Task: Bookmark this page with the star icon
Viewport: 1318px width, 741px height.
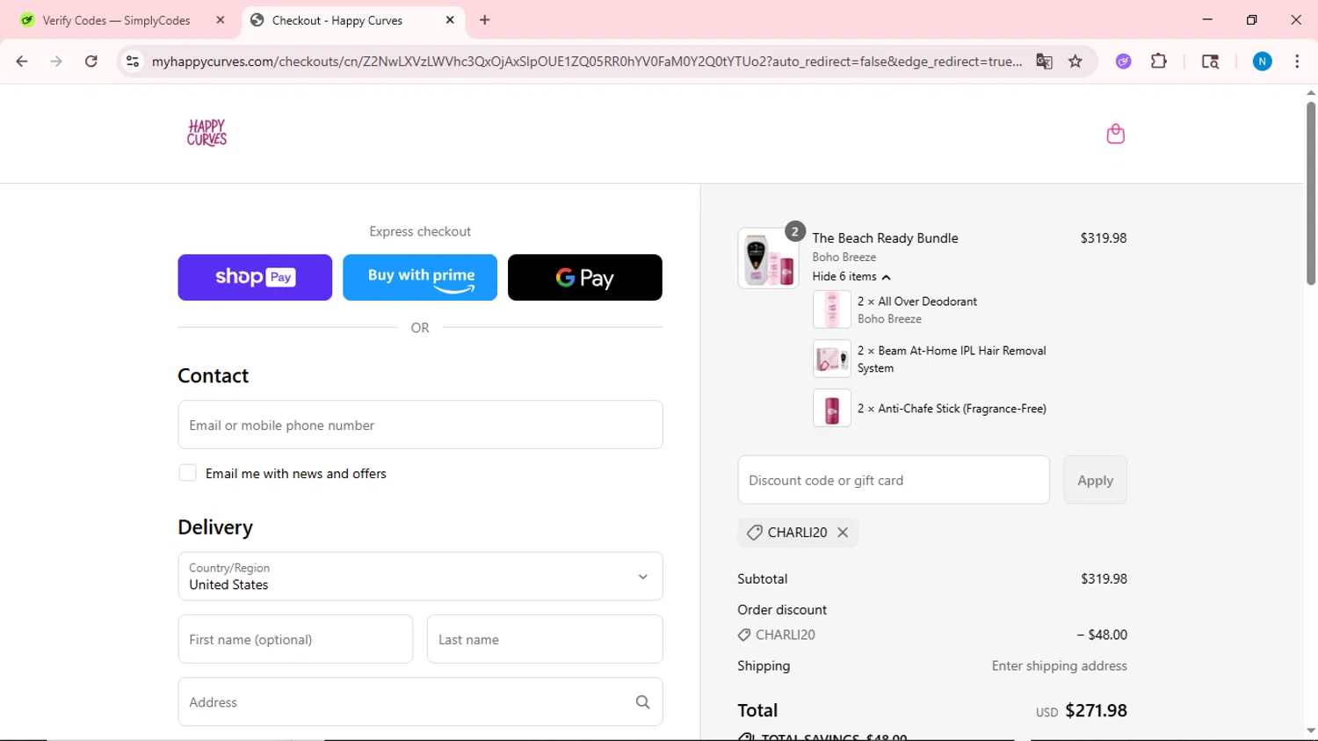Action: [1075, 62]
